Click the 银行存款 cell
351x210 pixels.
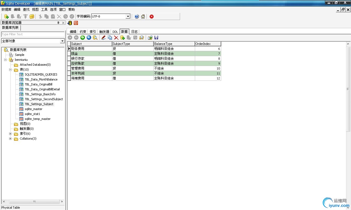click(x=91, y=59)
